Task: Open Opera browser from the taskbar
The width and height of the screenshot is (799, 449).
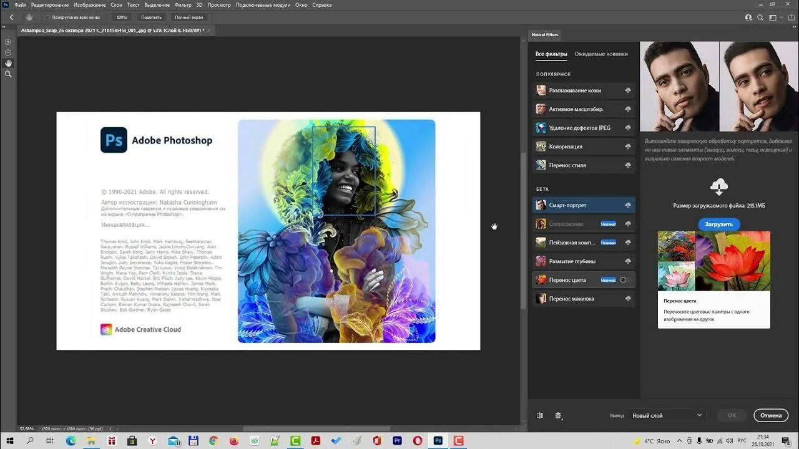Action: [x=418, y=441]
